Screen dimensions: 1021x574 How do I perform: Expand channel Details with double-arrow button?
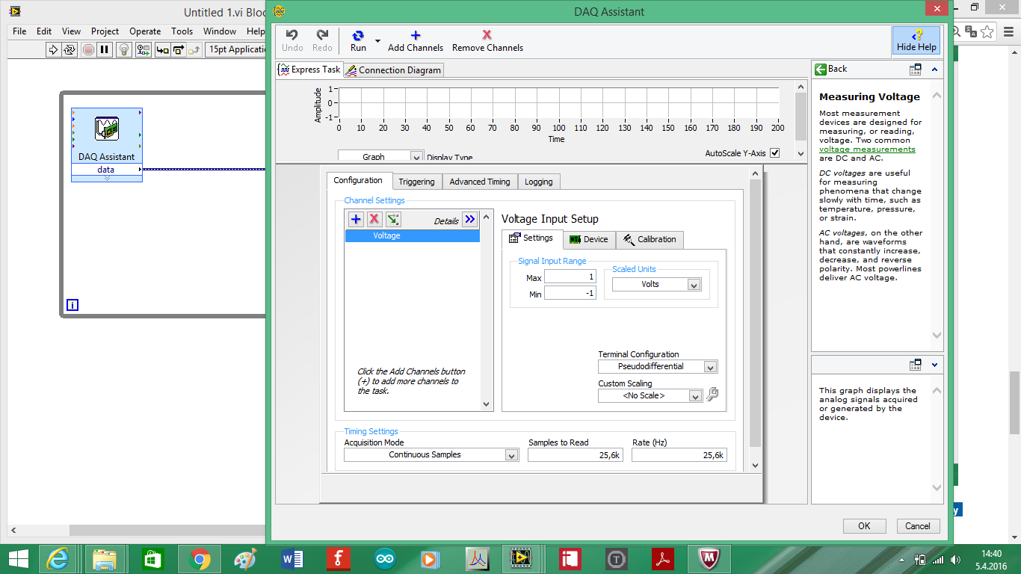click(469, 219)
